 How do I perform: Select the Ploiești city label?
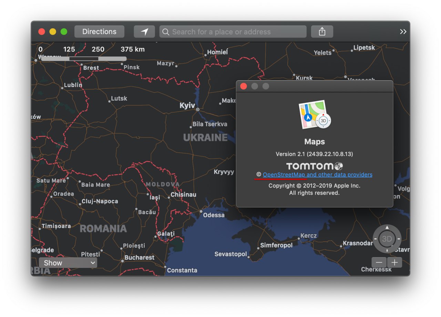coord(134,246)
